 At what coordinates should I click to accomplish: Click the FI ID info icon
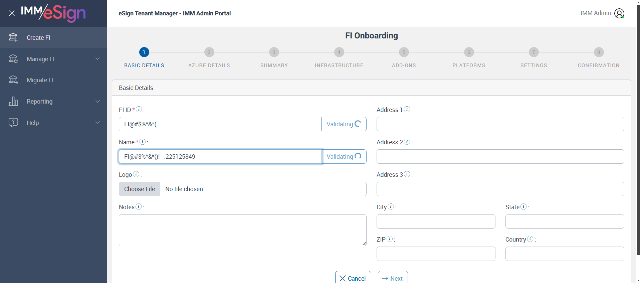pos(139,109)
